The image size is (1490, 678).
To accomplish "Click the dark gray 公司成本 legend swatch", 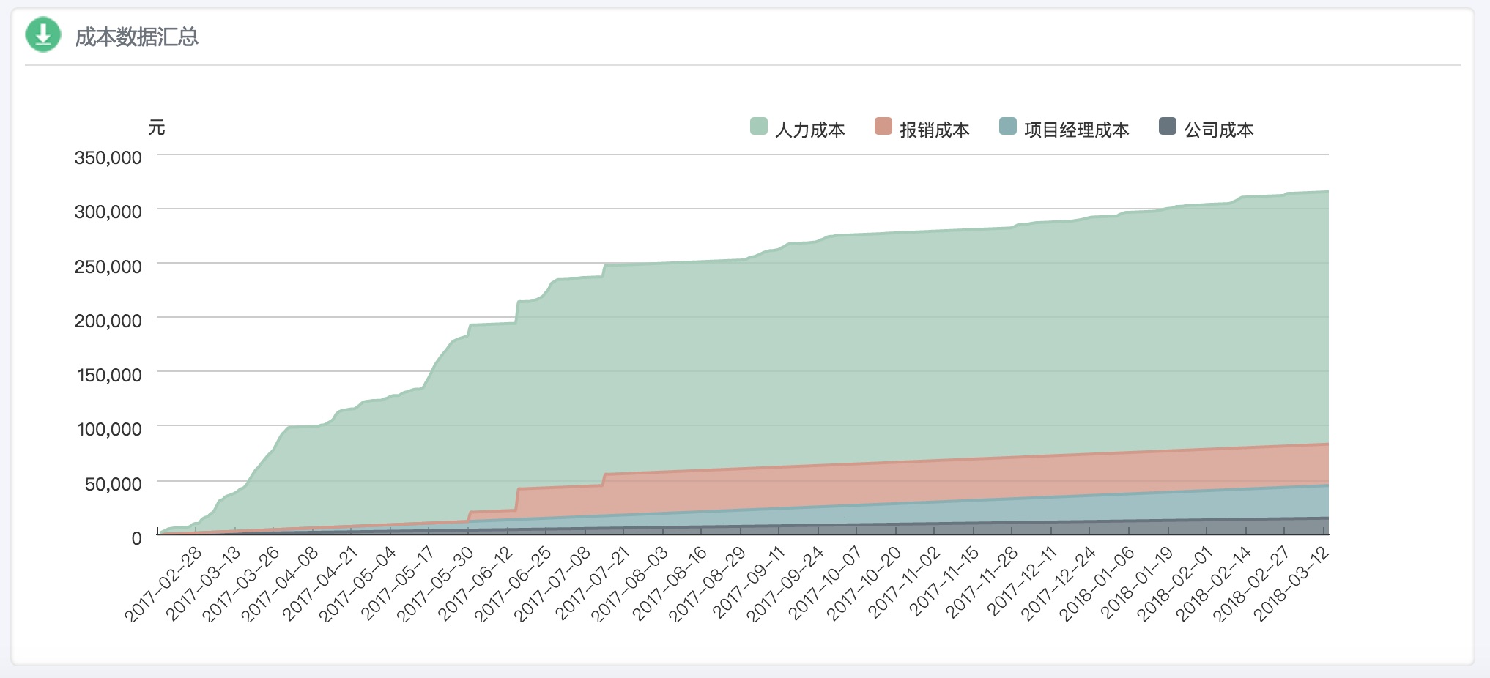I will [x=1168, y=126].
